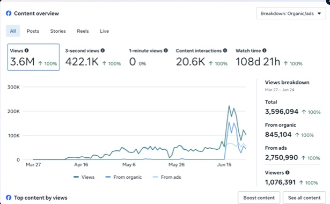Toggle the From organic legend item
Screen dimensions: 330x204
pyautogui.click(x=123, y=177)
